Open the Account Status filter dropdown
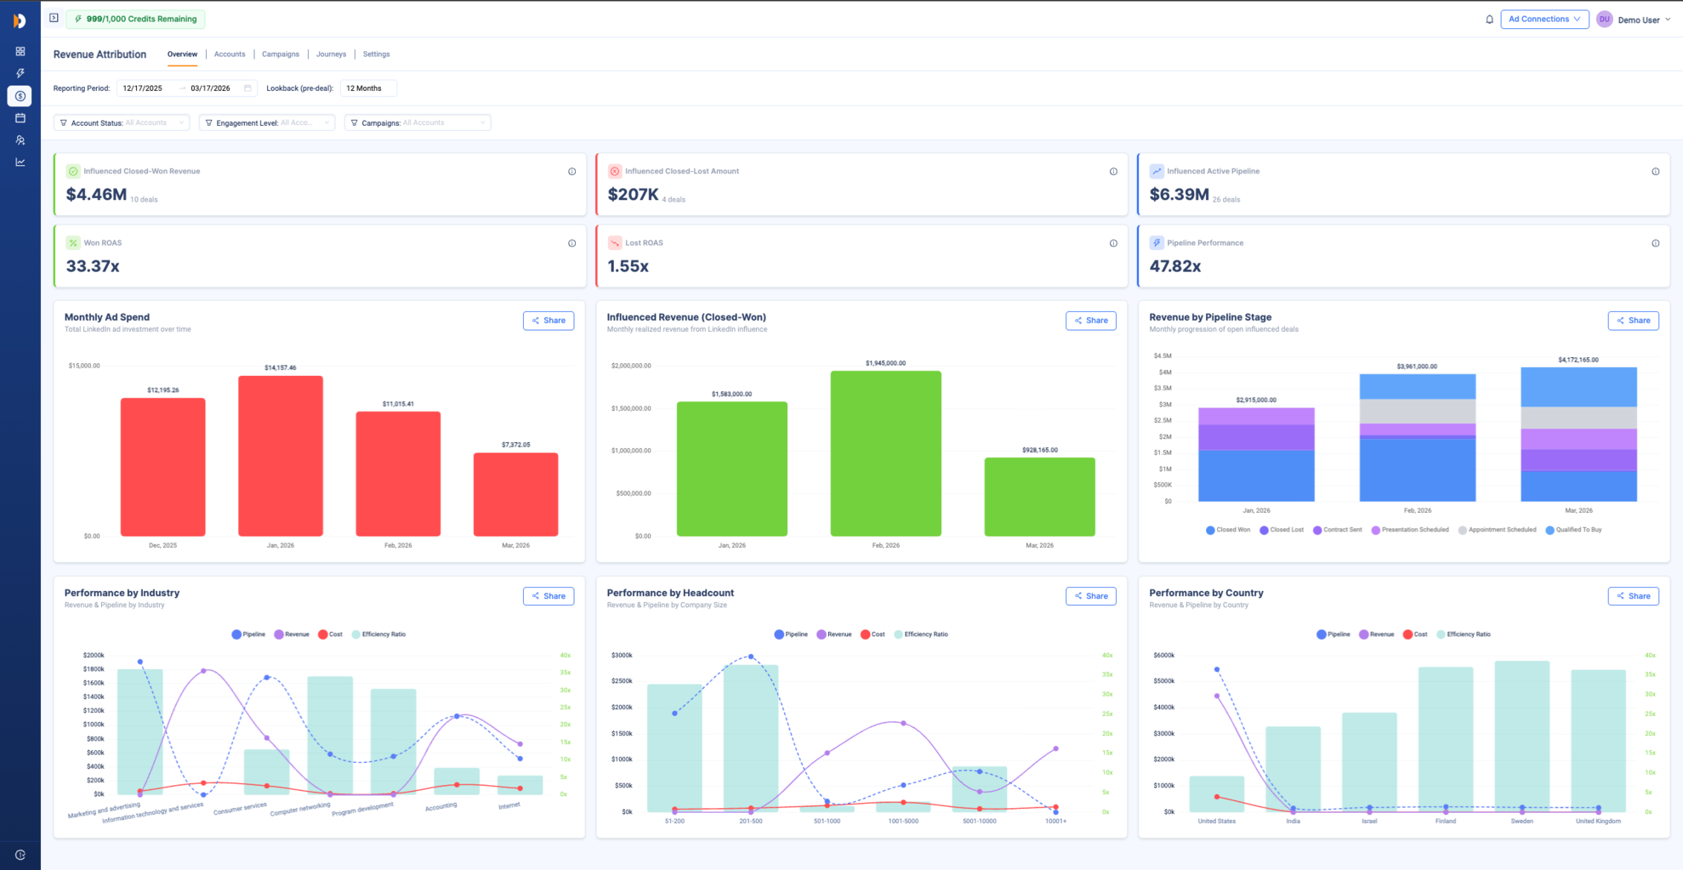 [x=122, y=122]
